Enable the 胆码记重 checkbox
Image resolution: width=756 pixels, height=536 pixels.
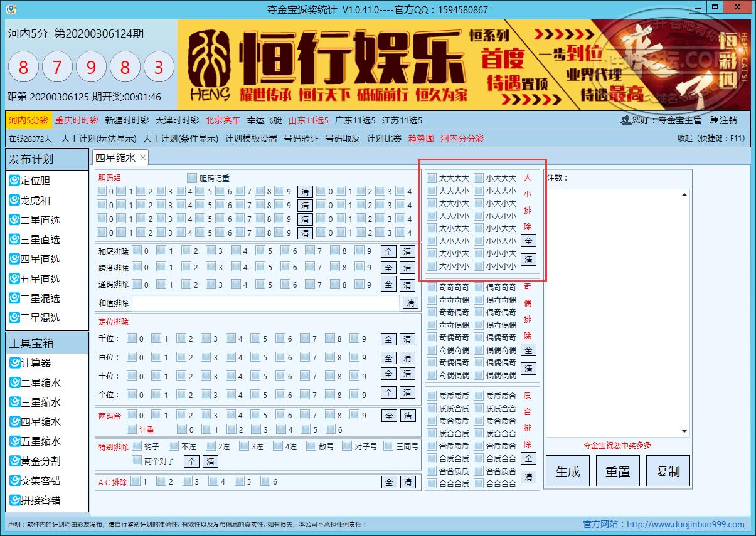pos(192,178)
